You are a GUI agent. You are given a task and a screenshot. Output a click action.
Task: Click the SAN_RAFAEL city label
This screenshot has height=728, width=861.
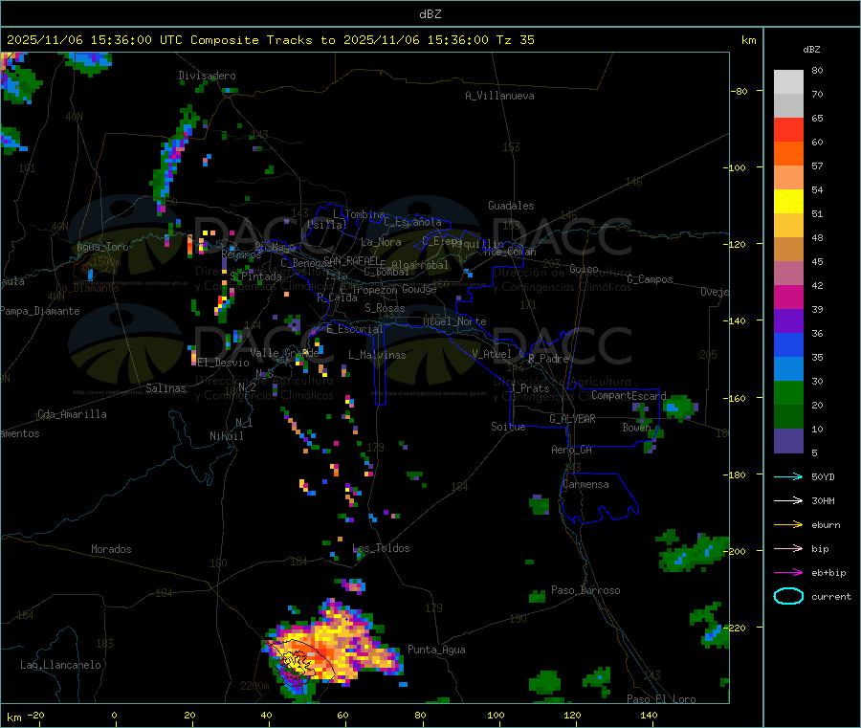click(351, 260)
